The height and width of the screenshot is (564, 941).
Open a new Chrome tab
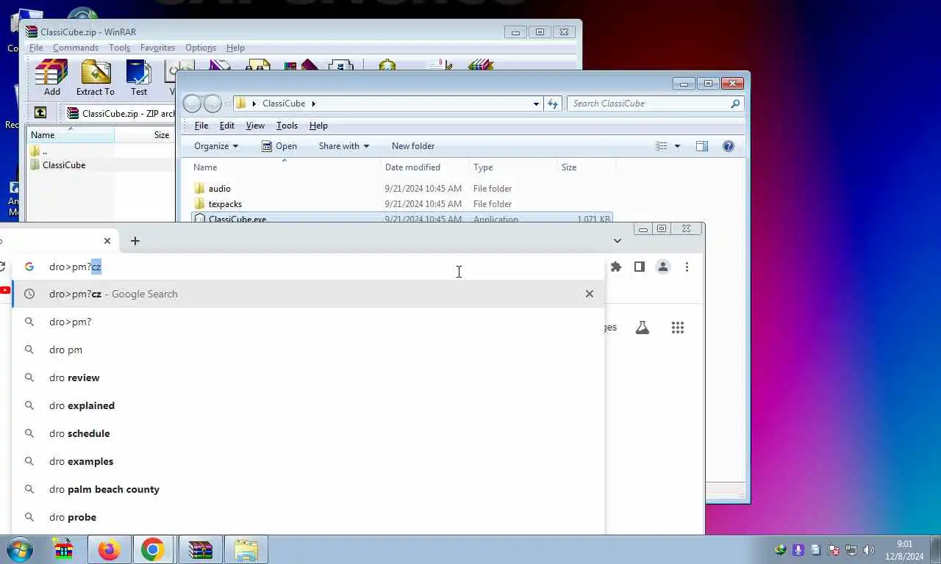(x=135, y=241)
